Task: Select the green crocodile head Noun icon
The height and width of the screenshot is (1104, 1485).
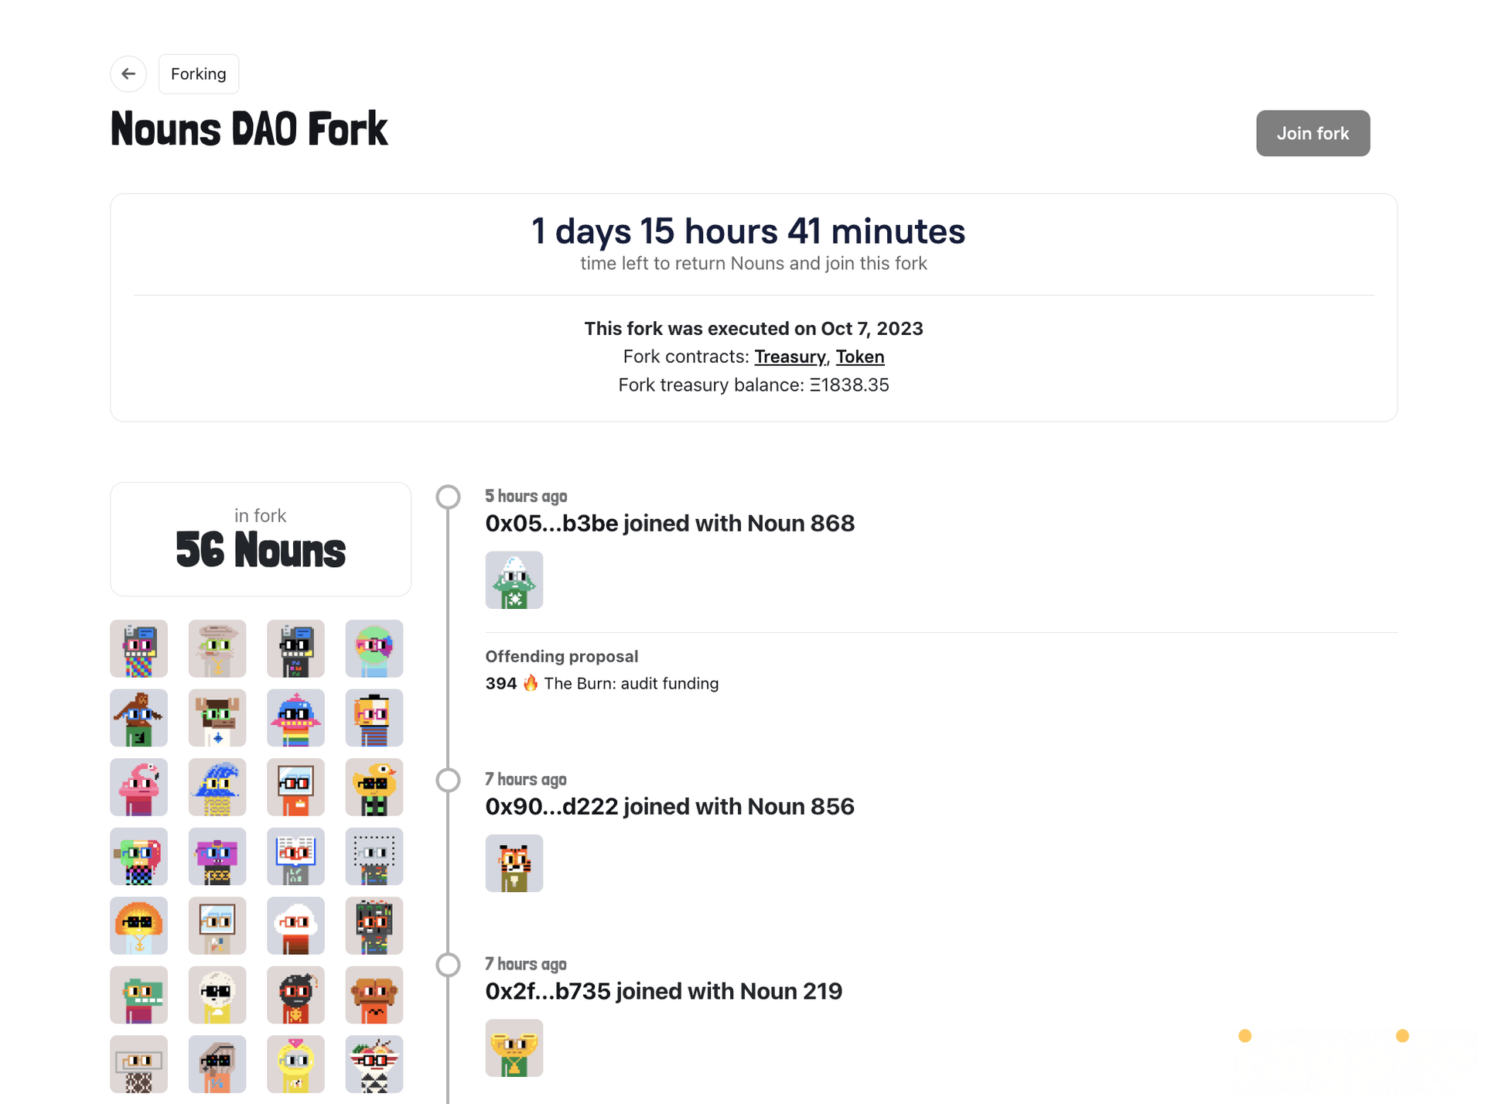Action: click(x=139, y=995)
